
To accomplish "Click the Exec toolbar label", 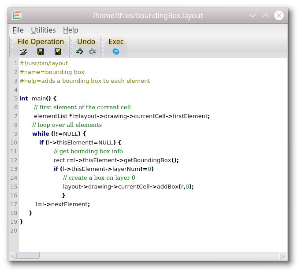I will pos(116,42).
